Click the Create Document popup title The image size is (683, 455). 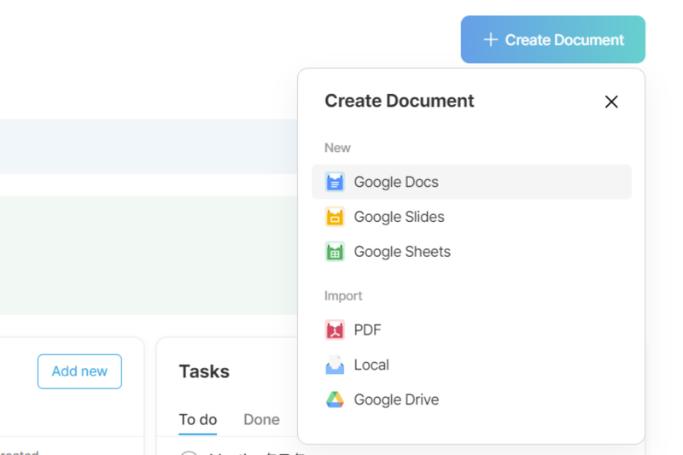[399, 101]
